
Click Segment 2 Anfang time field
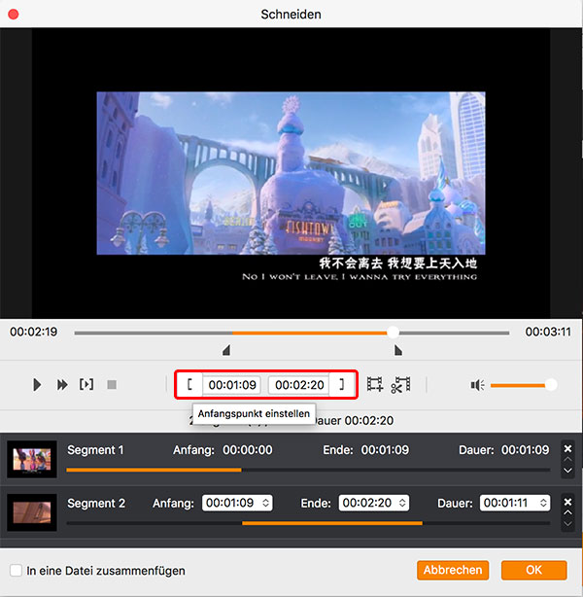click(x=237, y=503)
